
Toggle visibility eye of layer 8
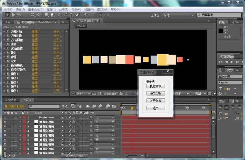pos(5,149)
